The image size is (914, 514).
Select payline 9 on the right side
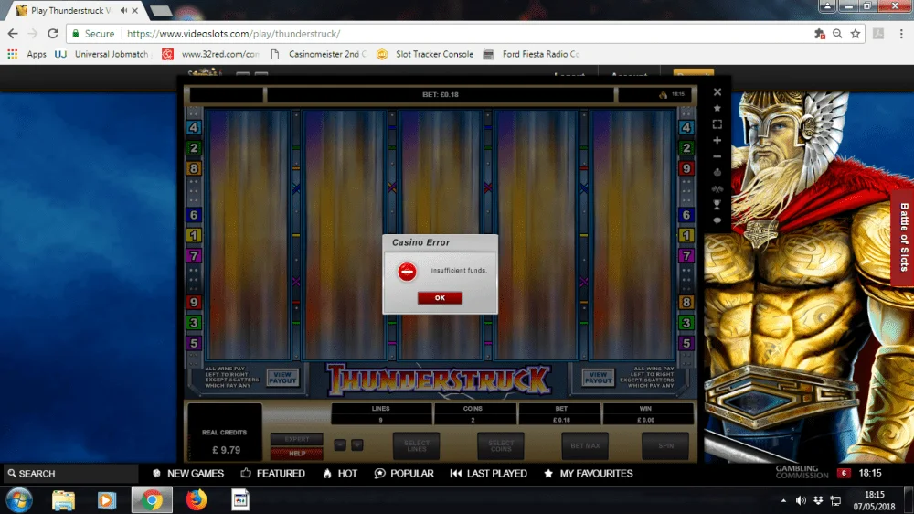(686, 168)
